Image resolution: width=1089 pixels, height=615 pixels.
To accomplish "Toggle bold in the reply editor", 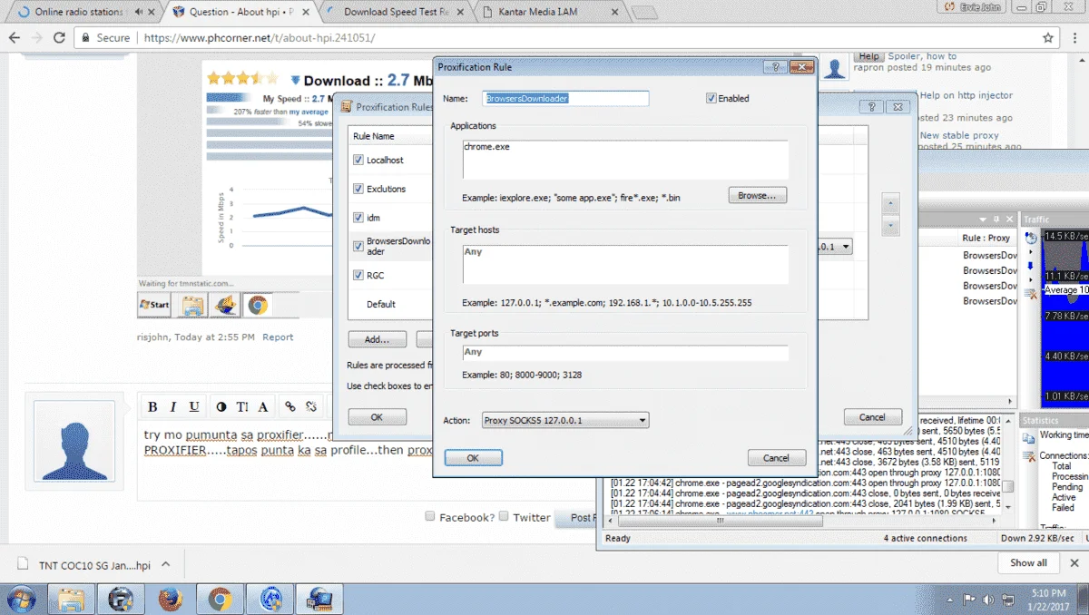I will coord(152,406).
